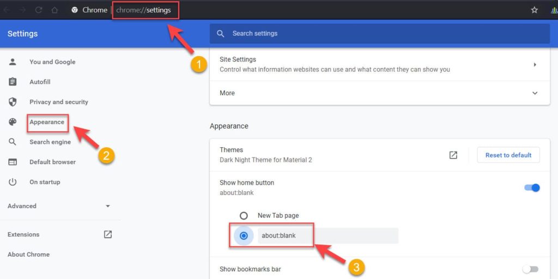Click the Chrome site info icon
The image size is (558, 279).
[x=75, y=10]
